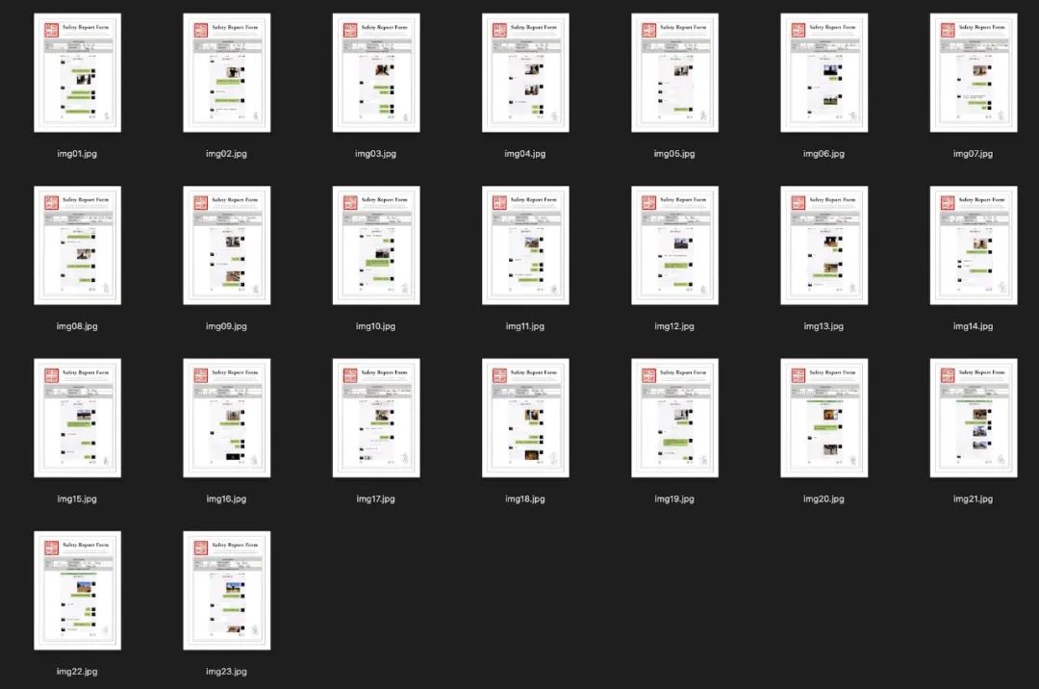Click the file name label img23.jpg
1039x689 pixels.
click(x=226, y=671)
